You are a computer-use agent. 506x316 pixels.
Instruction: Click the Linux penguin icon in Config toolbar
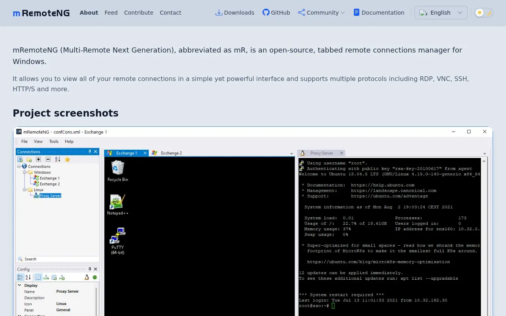87,277
